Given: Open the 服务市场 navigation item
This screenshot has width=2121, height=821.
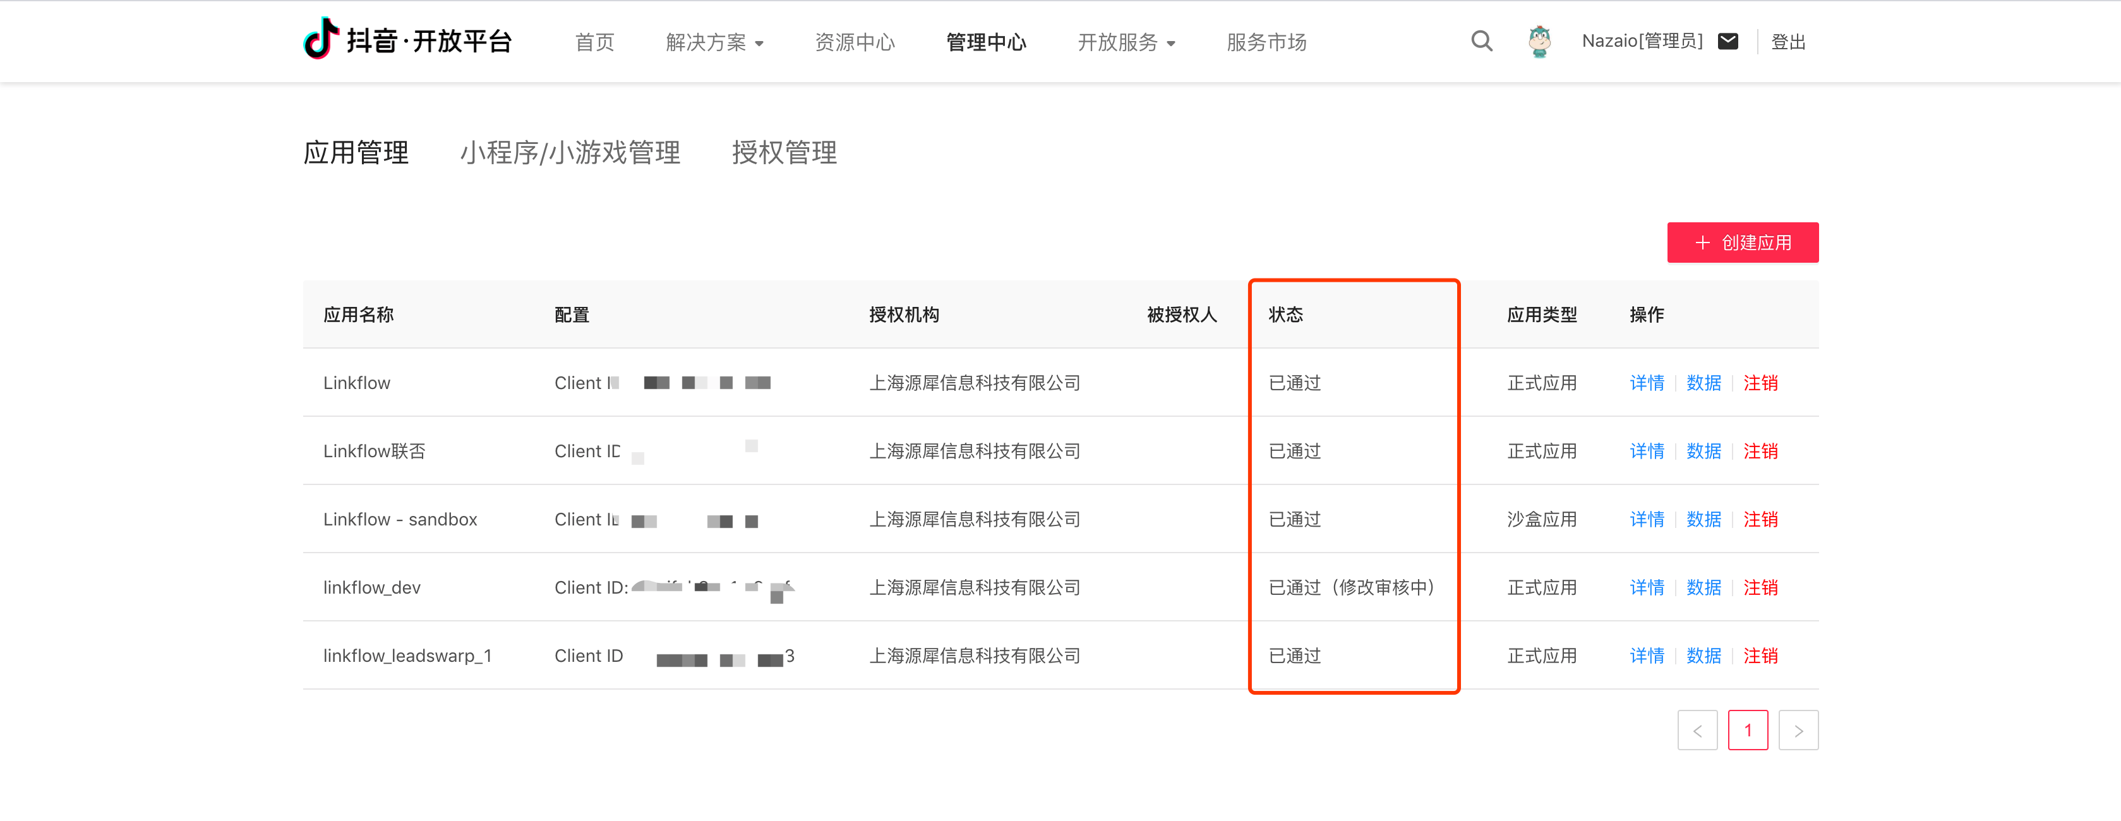Looking at the screenshot, I should pos(1266,42).
